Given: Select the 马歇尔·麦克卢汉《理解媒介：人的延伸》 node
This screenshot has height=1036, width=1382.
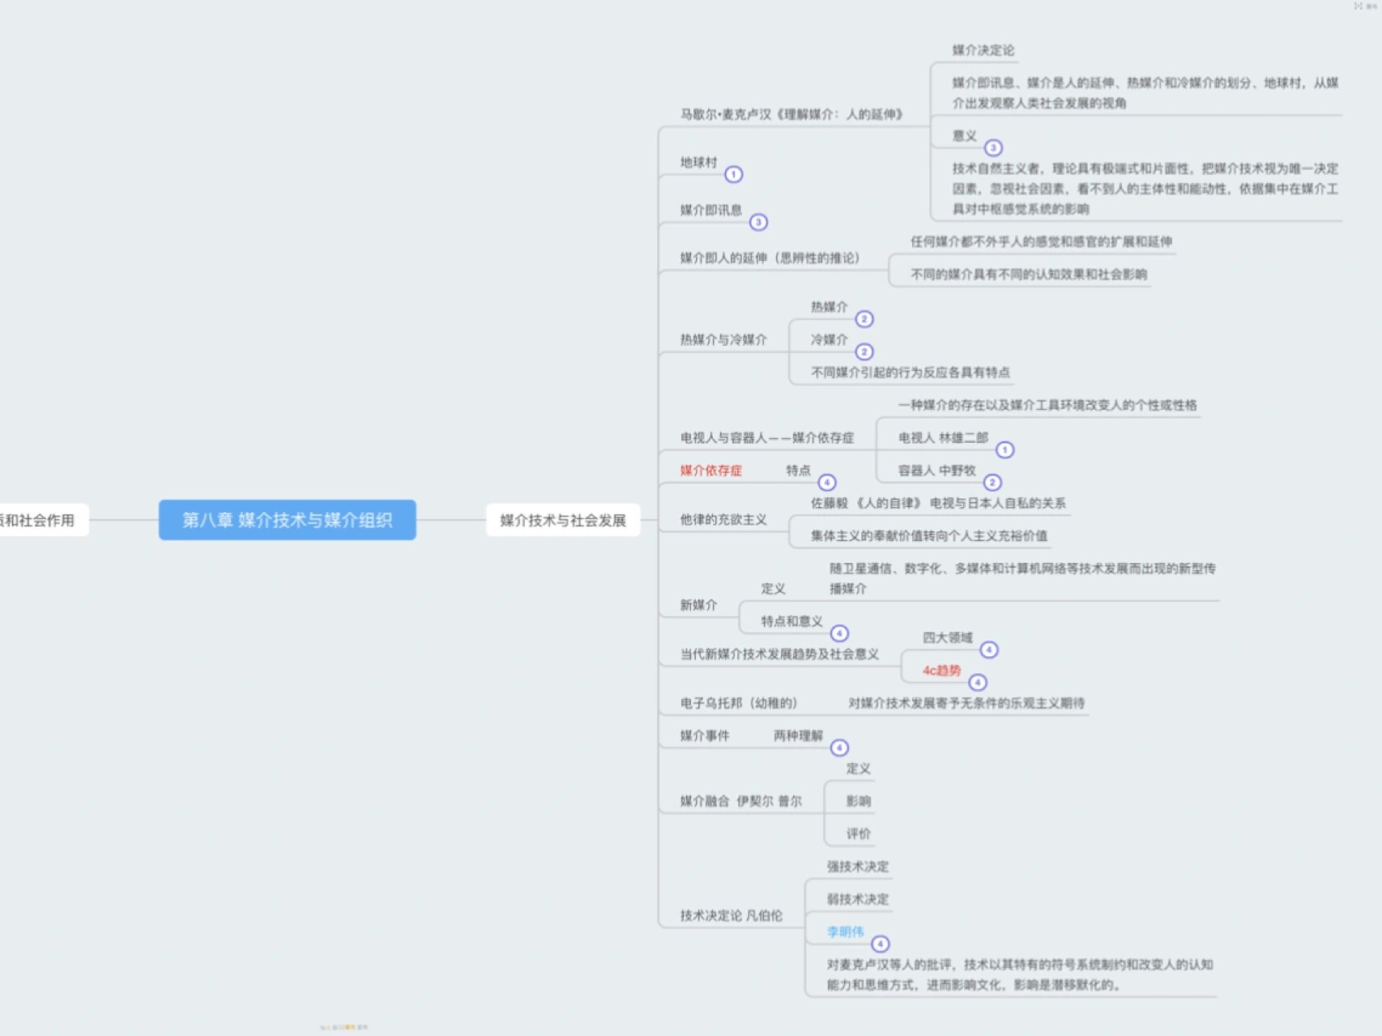Looking at the screenshot, I should coord(791,114).
